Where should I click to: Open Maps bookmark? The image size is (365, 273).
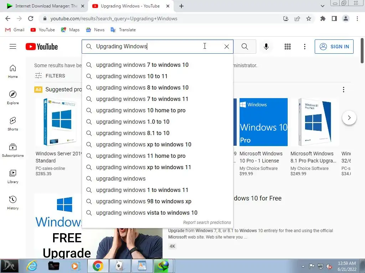pyautogui.click(x=70, y=30)
